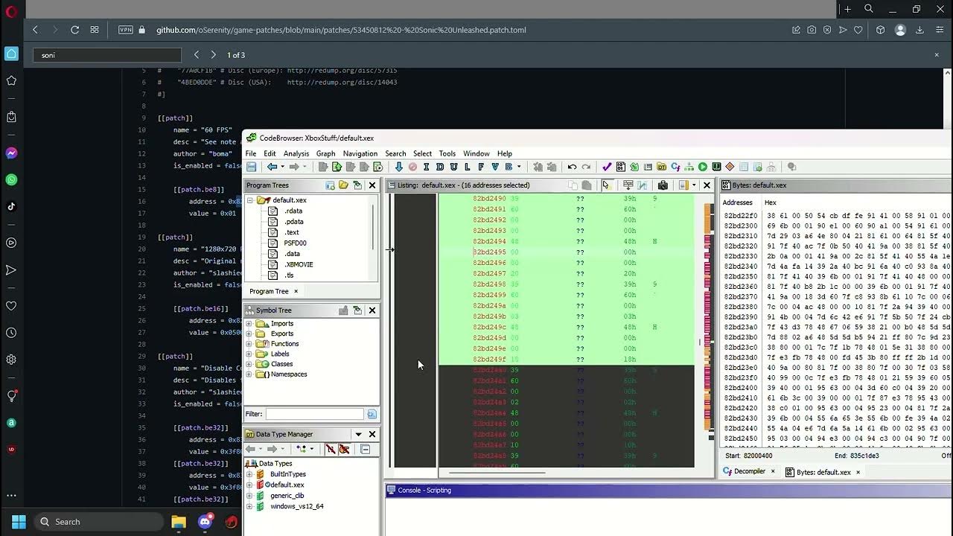Viewport: 953px width, 536px height.
Task: Click the browser find field containing 'soni'
Action: pos(107,55)
